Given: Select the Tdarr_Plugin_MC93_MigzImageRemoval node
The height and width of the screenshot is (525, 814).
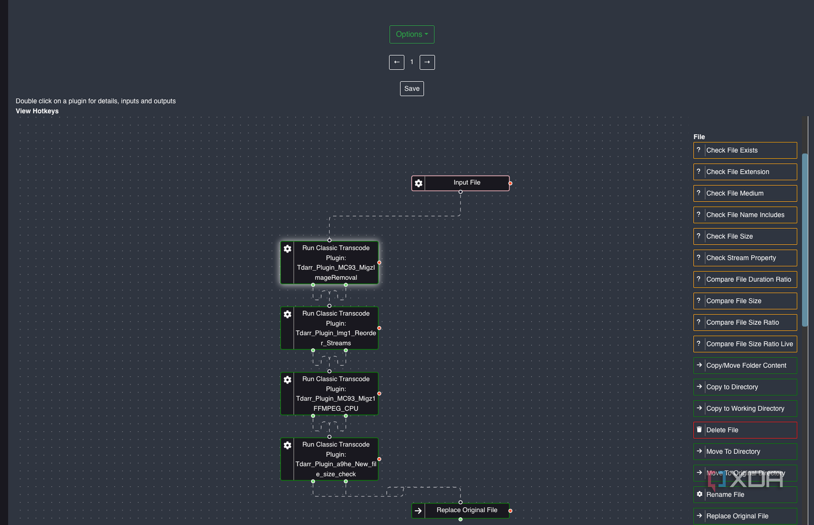Looking at the screenshot, I should [330, 262].
